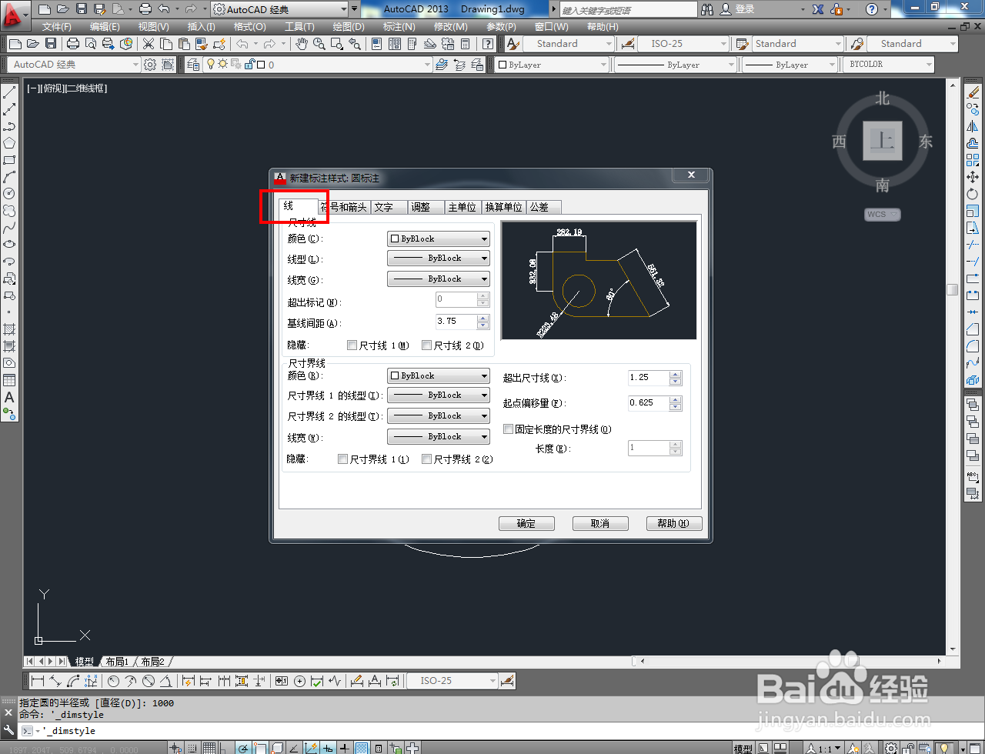Click the Text Style icon
985x754 pixels.
[513, 44]
